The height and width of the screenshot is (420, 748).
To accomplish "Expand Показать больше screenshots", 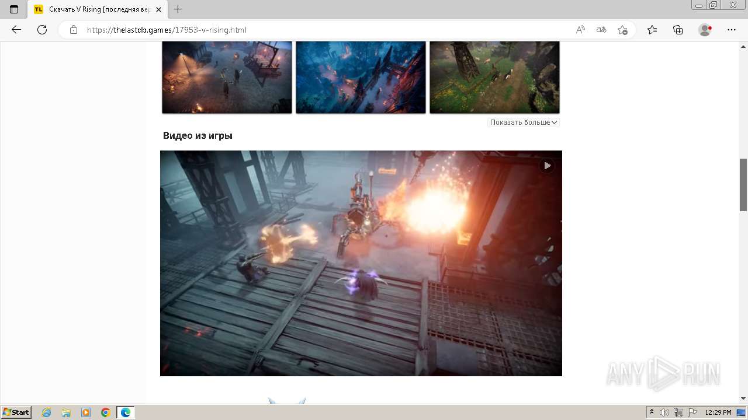I will coord(524,123).
